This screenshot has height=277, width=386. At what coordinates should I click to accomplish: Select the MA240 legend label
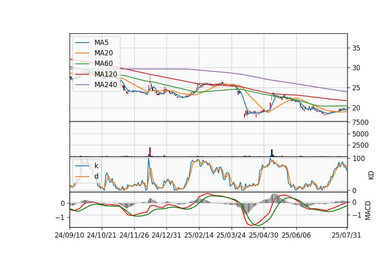click(106, 85)
